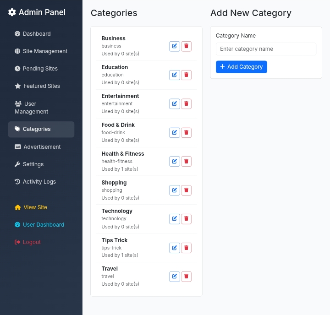Click the View Site link
The image size is (330, 315).
(x=41, y=207)
